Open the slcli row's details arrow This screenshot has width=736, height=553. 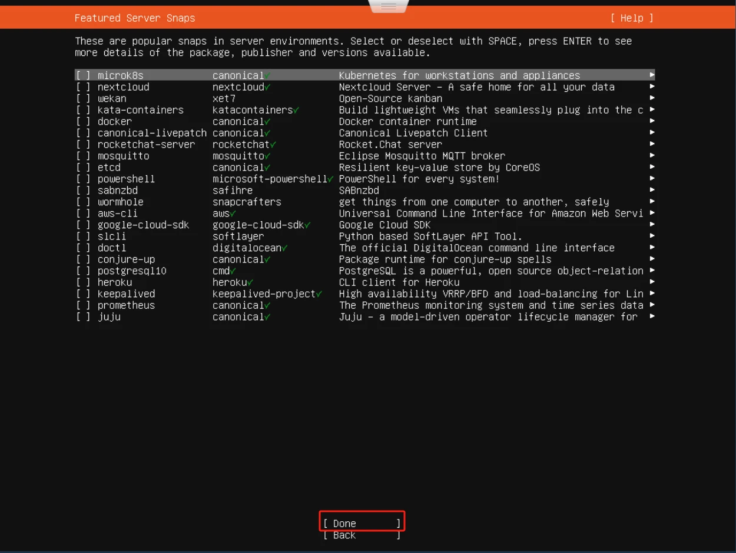point(652,236)
